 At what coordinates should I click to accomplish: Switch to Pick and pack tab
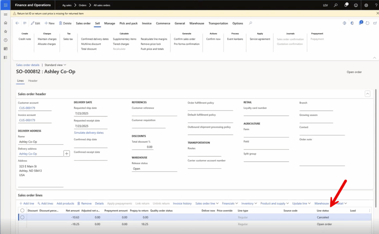[128, 23]
